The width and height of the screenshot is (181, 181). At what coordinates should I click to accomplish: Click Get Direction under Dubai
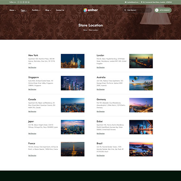click(x=101, y=134)
